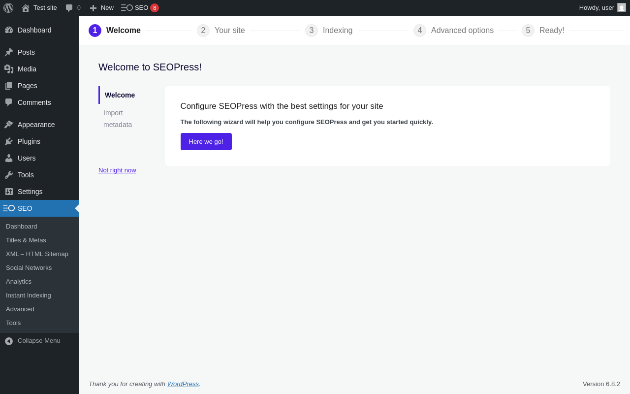Open the SEO icon in the admin bar
Image resolution: width=630 pixels, height=394 pixels.
[127, 8]
